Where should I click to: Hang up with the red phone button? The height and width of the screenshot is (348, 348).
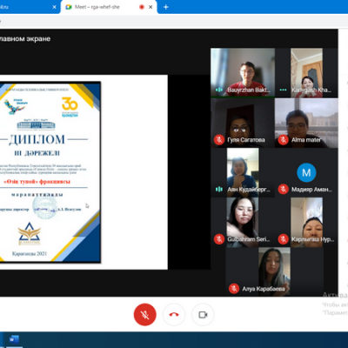(x=174, y=315)
